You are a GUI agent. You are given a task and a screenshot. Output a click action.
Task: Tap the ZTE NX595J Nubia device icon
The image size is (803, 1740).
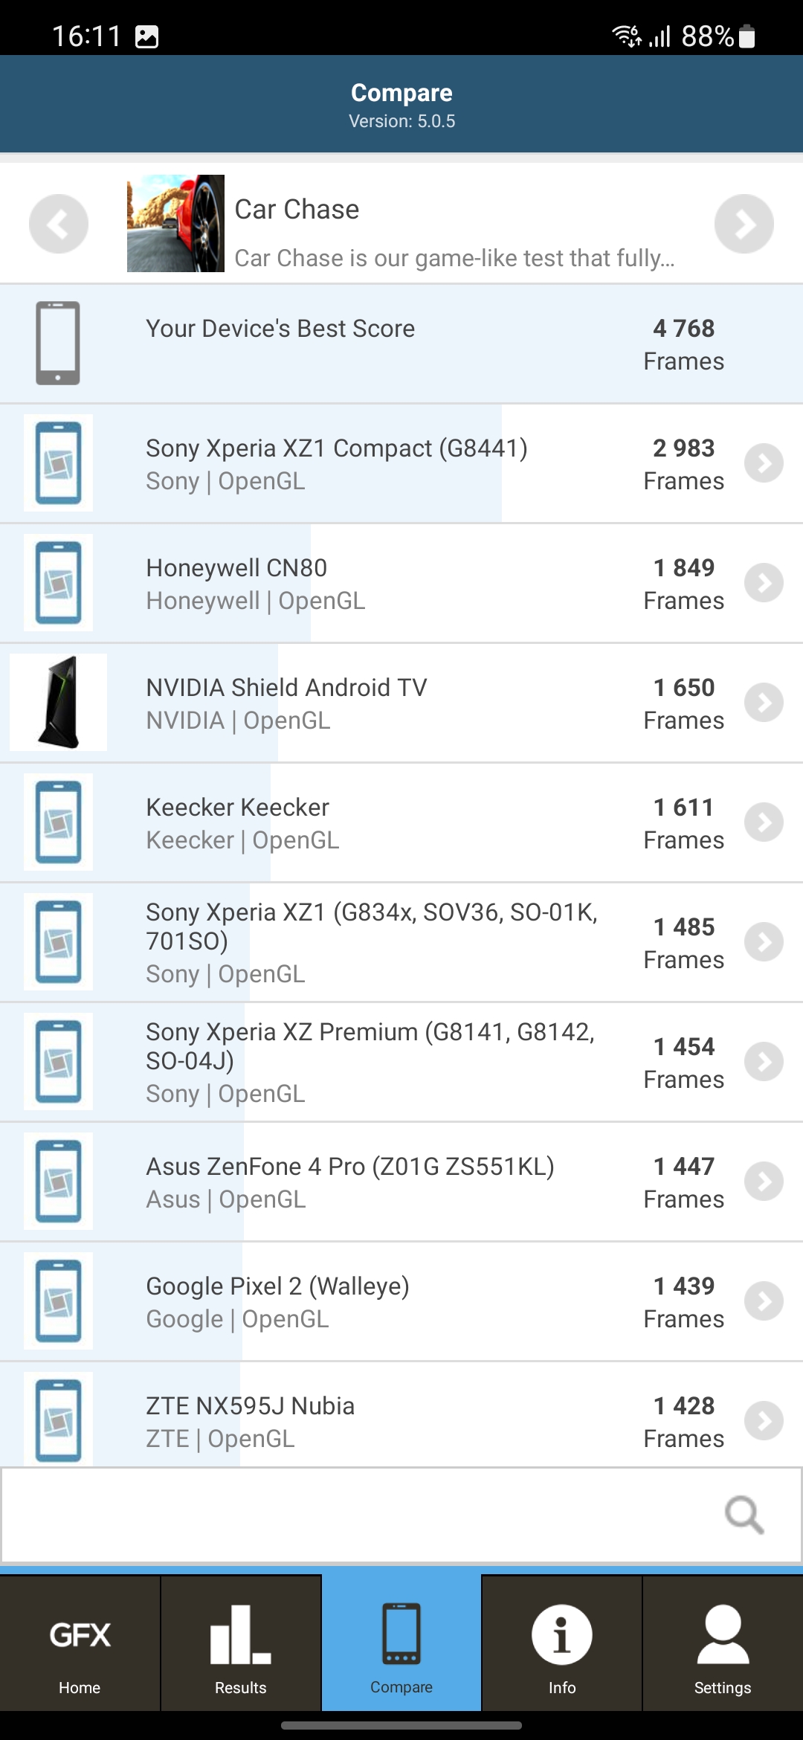point(58,1420)
